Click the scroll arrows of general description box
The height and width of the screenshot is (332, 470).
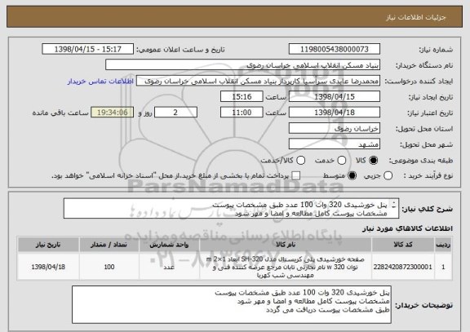click(x=394, y=206)
